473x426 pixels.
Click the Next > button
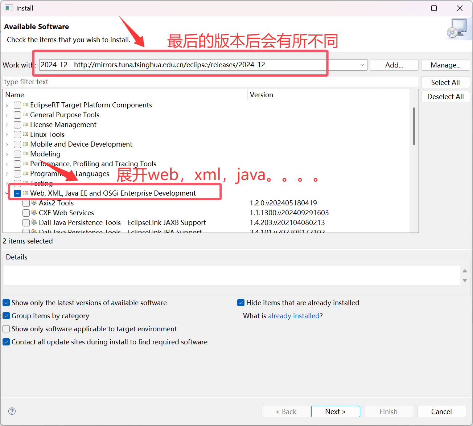336,411
